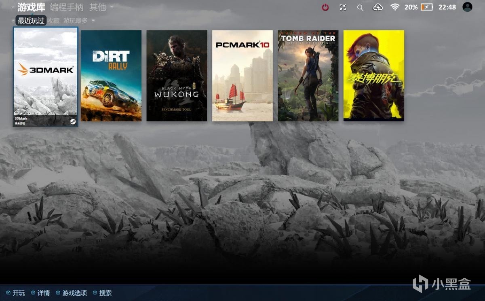The height and width of the screenshot is (301, 485).
Task: Select the DiRT Rally game cover
Action: coord(111,76)
